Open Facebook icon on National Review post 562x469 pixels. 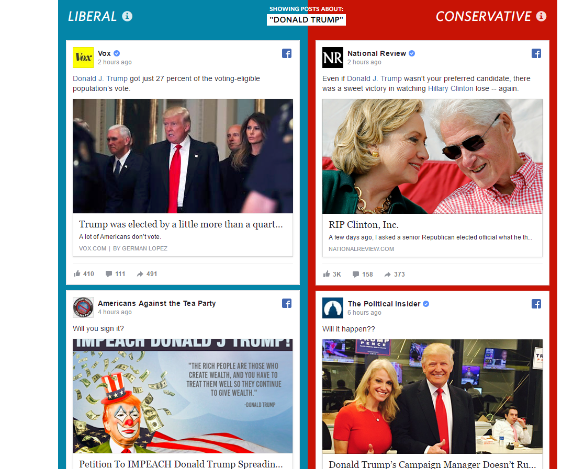click(x=536, y=53)
